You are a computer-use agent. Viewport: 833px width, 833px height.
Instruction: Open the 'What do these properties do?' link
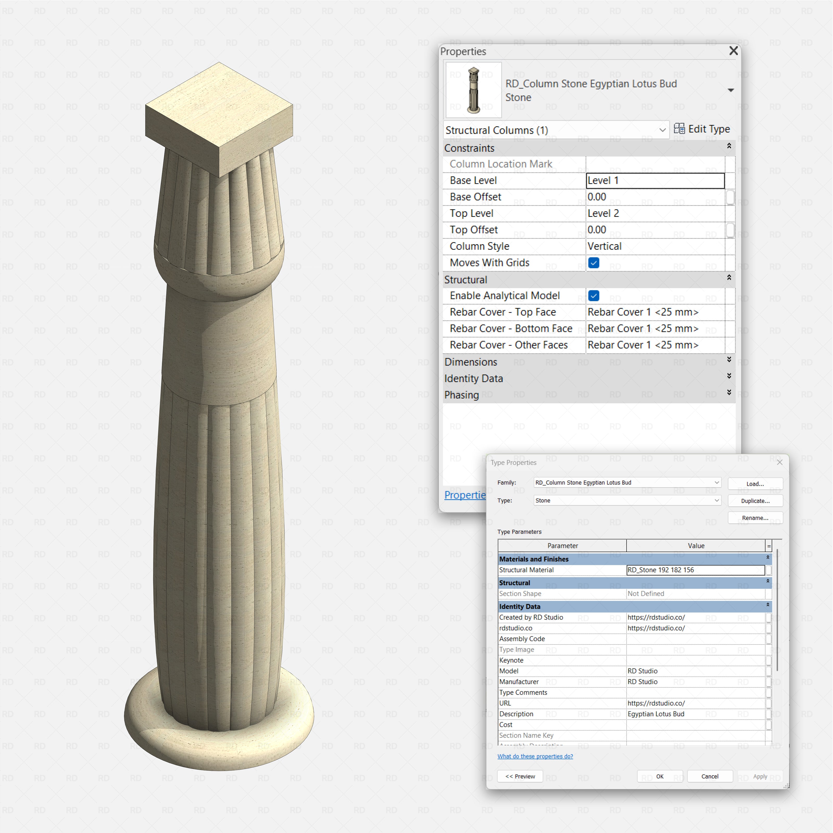[535, 756]
